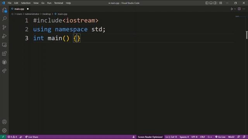Viewport: 248px width, 139px height.
Task: Open notifications bell in status bar
Action: (x=244, y=137)
